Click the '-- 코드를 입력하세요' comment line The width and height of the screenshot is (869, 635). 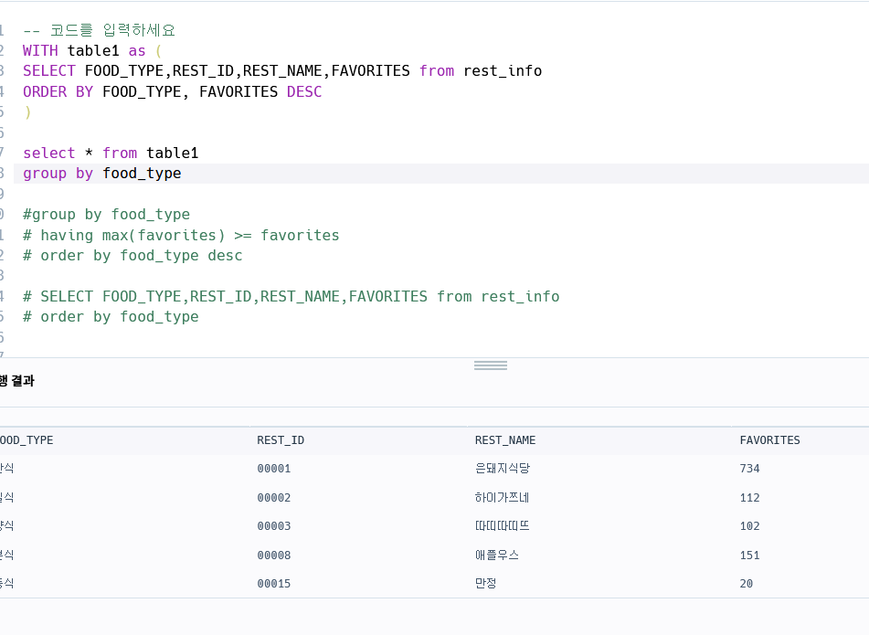click(100, 30)
